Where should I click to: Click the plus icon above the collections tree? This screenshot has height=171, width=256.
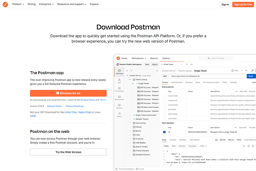point(127,71)
